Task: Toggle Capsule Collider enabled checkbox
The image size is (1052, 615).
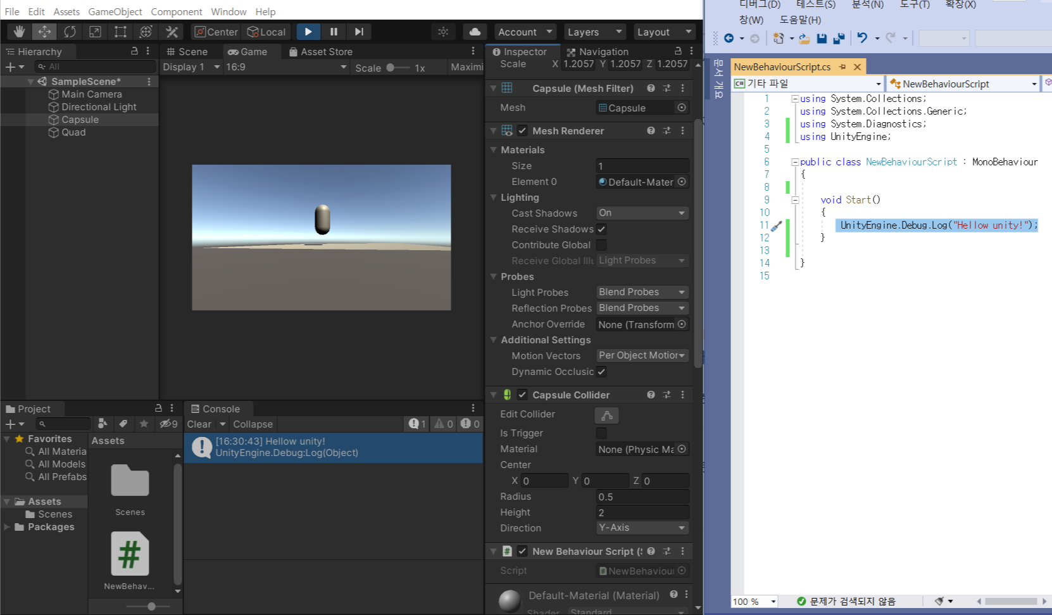Action: point(522,395)
